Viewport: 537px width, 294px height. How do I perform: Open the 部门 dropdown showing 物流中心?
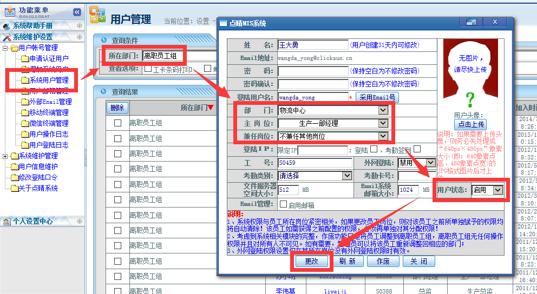coord(333,110)
